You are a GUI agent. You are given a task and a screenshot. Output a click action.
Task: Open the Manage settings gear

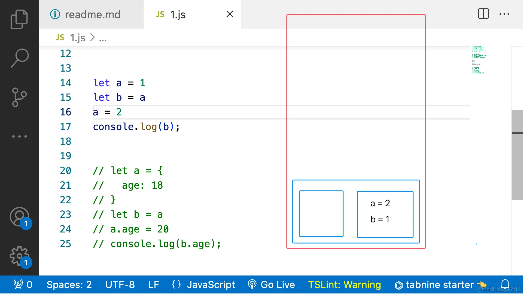click(19, 256)
